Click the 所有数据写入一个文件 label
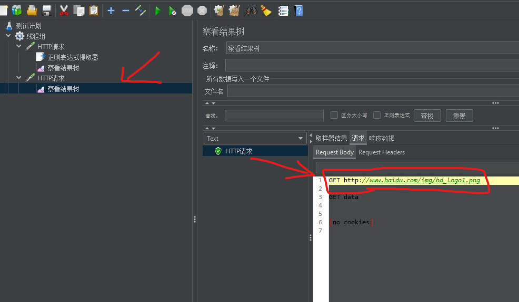This screenshot has height=302, width=519. click(x=237, y=79)
